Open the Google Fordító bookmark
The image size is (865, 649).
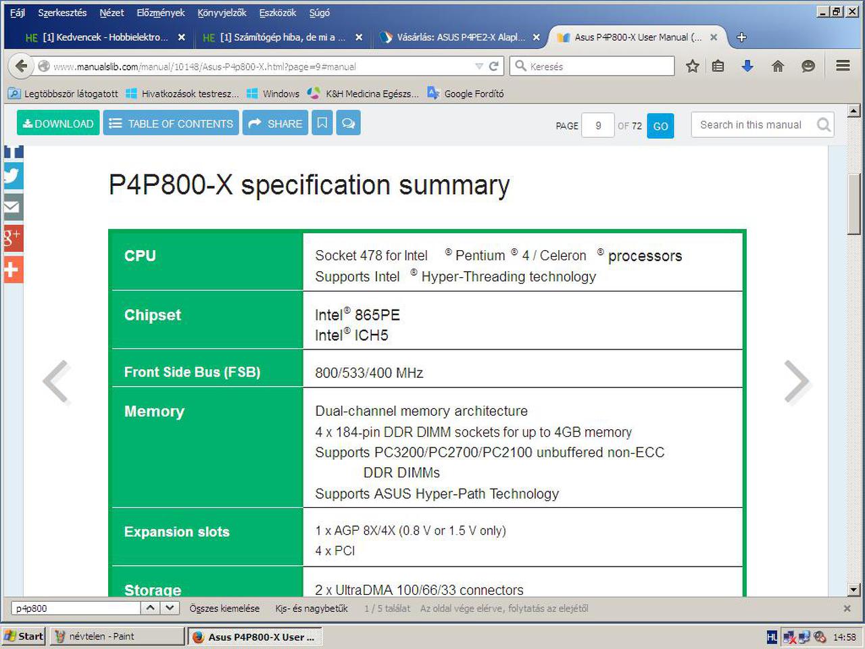click(x=466, y=93)
